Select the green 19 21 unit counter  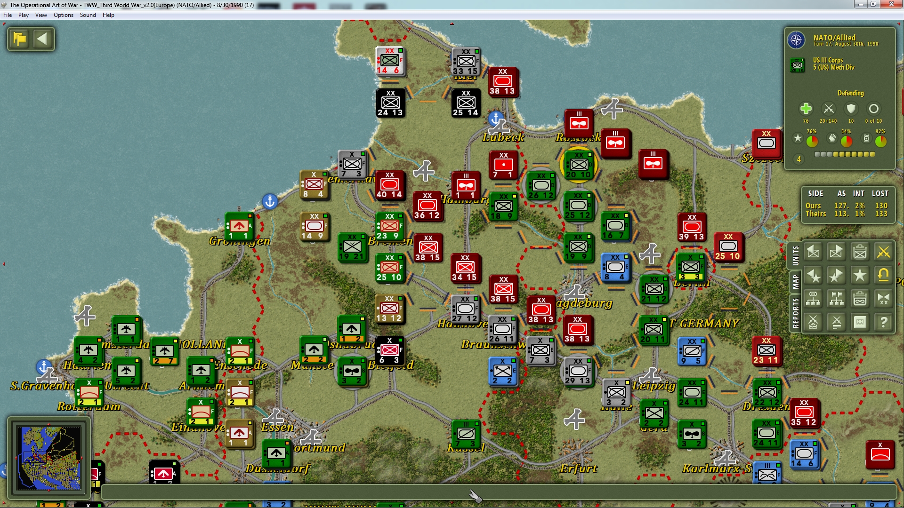tap(352, 247)
